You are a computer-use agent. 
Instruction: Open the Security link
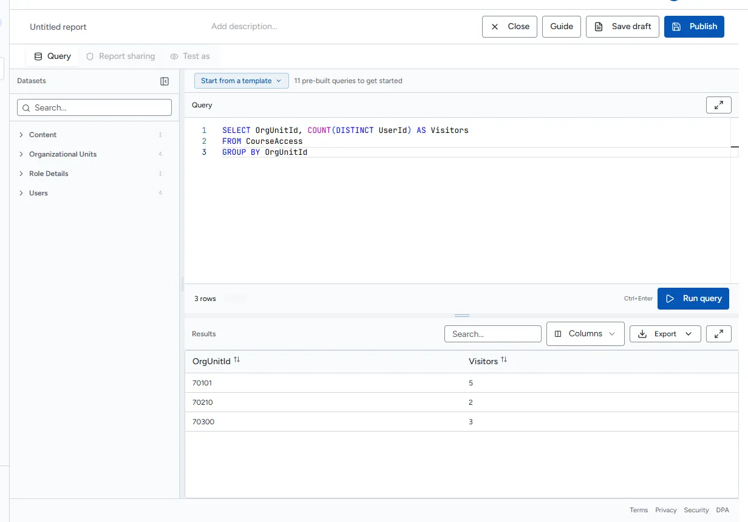tap(696, 510)
